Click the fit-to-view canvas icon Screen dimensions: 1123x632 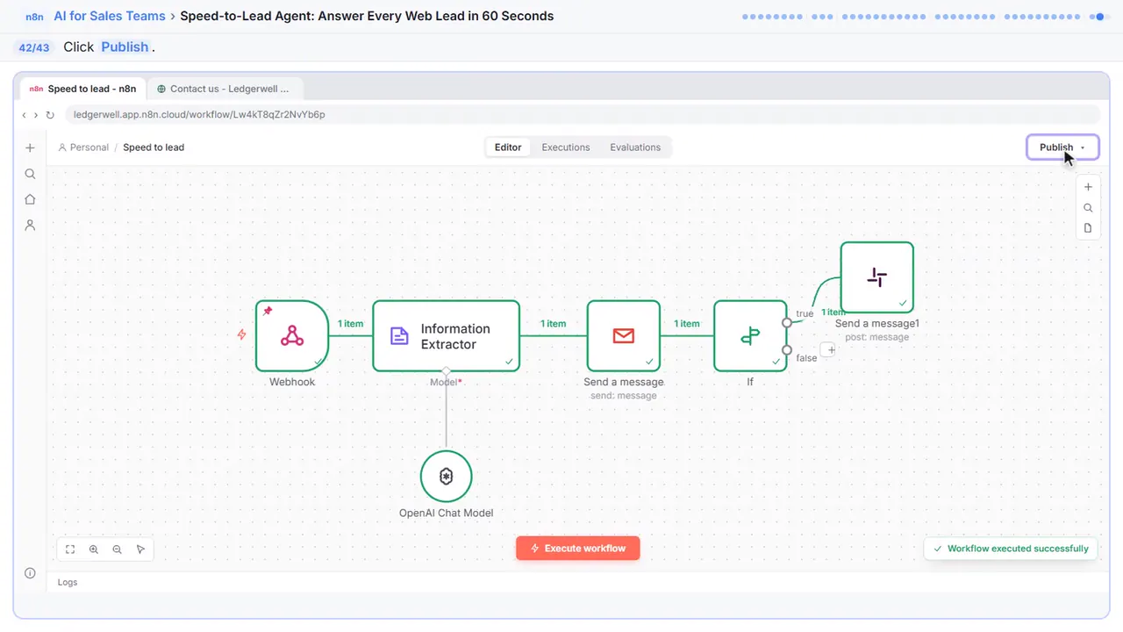click(x=70, y=549)
